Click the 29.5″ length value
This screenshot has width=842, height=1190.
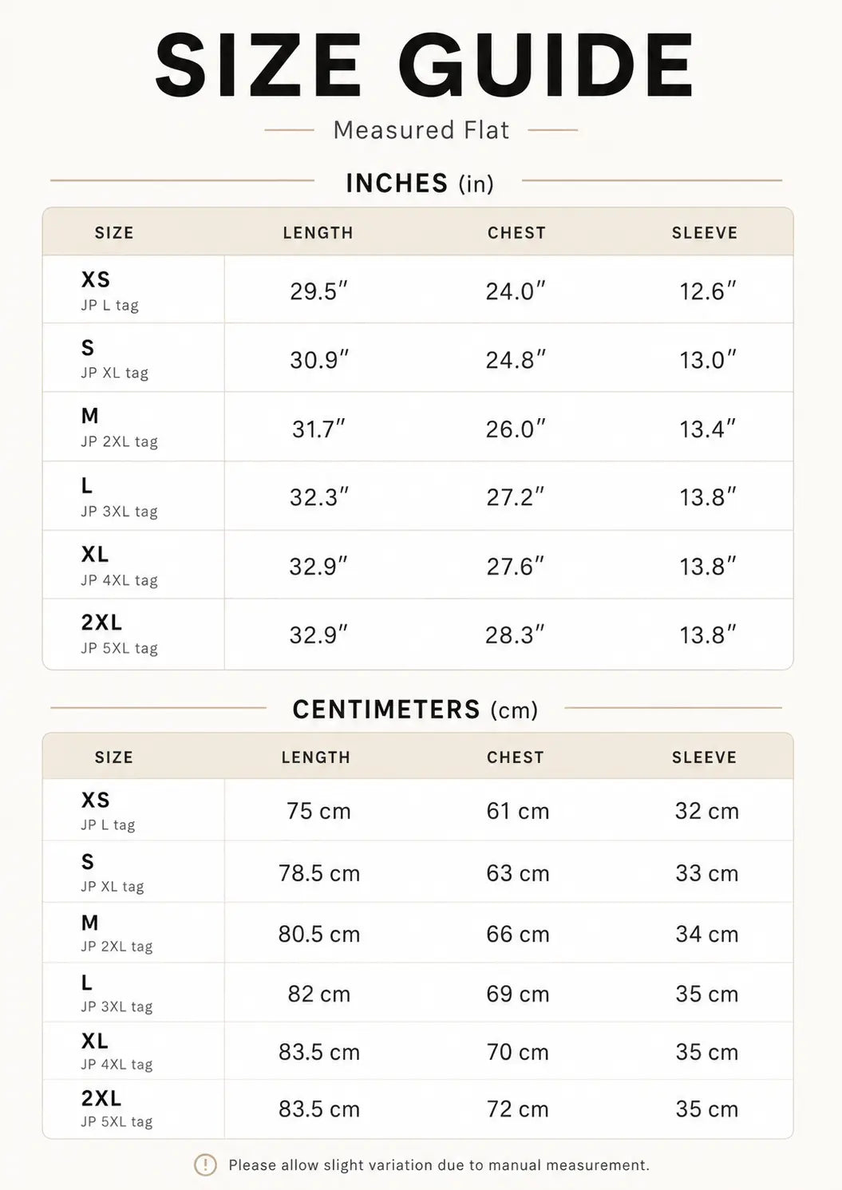pyautogui.click(x=319, y=291)
